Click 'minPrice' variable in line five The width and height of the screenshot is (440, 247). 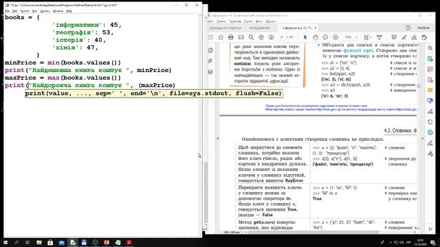pos(21,62)
